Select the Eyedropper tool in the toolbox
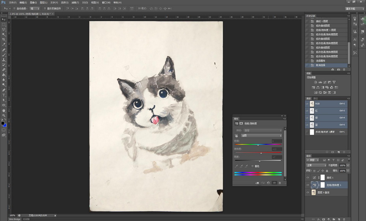 click(x=4, y=44)
